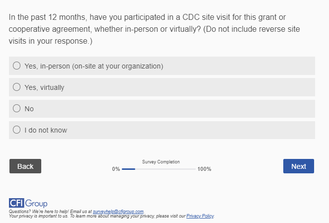Choose the "Yes, virtually" radio button
The image size is (329, 223).
pos(16,87)
